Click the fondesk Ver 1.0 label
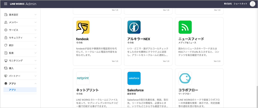The width and height of the screenshot is (258, 108). coord(115,61)
